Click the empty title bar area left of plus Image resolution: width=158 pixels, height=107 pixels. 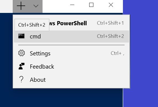[x=6, y=6]
